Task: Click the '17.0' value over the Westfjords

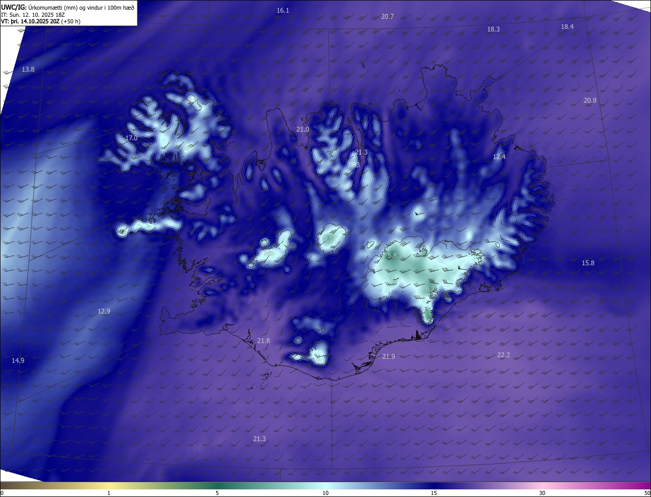Action: click(131, 138)
